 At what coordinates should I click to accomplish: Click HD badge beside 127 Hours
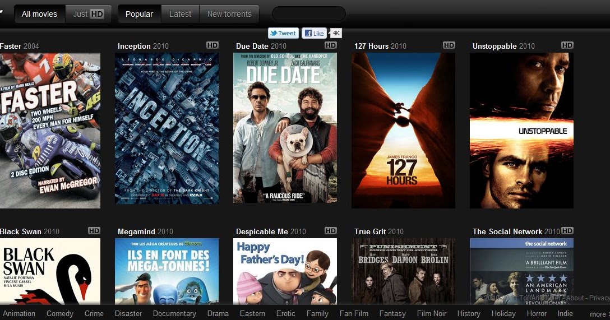click(449, 45)
